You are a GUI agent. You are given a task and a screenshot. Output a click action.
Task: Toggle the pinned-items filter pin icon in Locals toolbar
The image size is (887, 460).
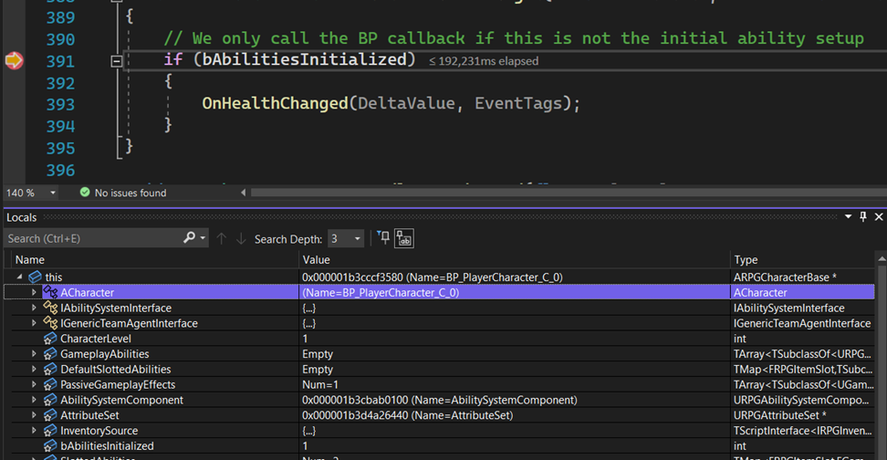pyautogui.click(x=383, y=237)
